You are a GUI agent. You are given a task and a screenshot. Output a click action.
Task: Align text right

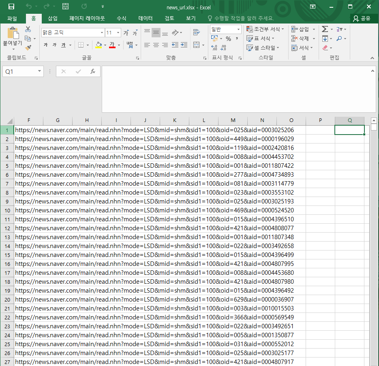165,45
